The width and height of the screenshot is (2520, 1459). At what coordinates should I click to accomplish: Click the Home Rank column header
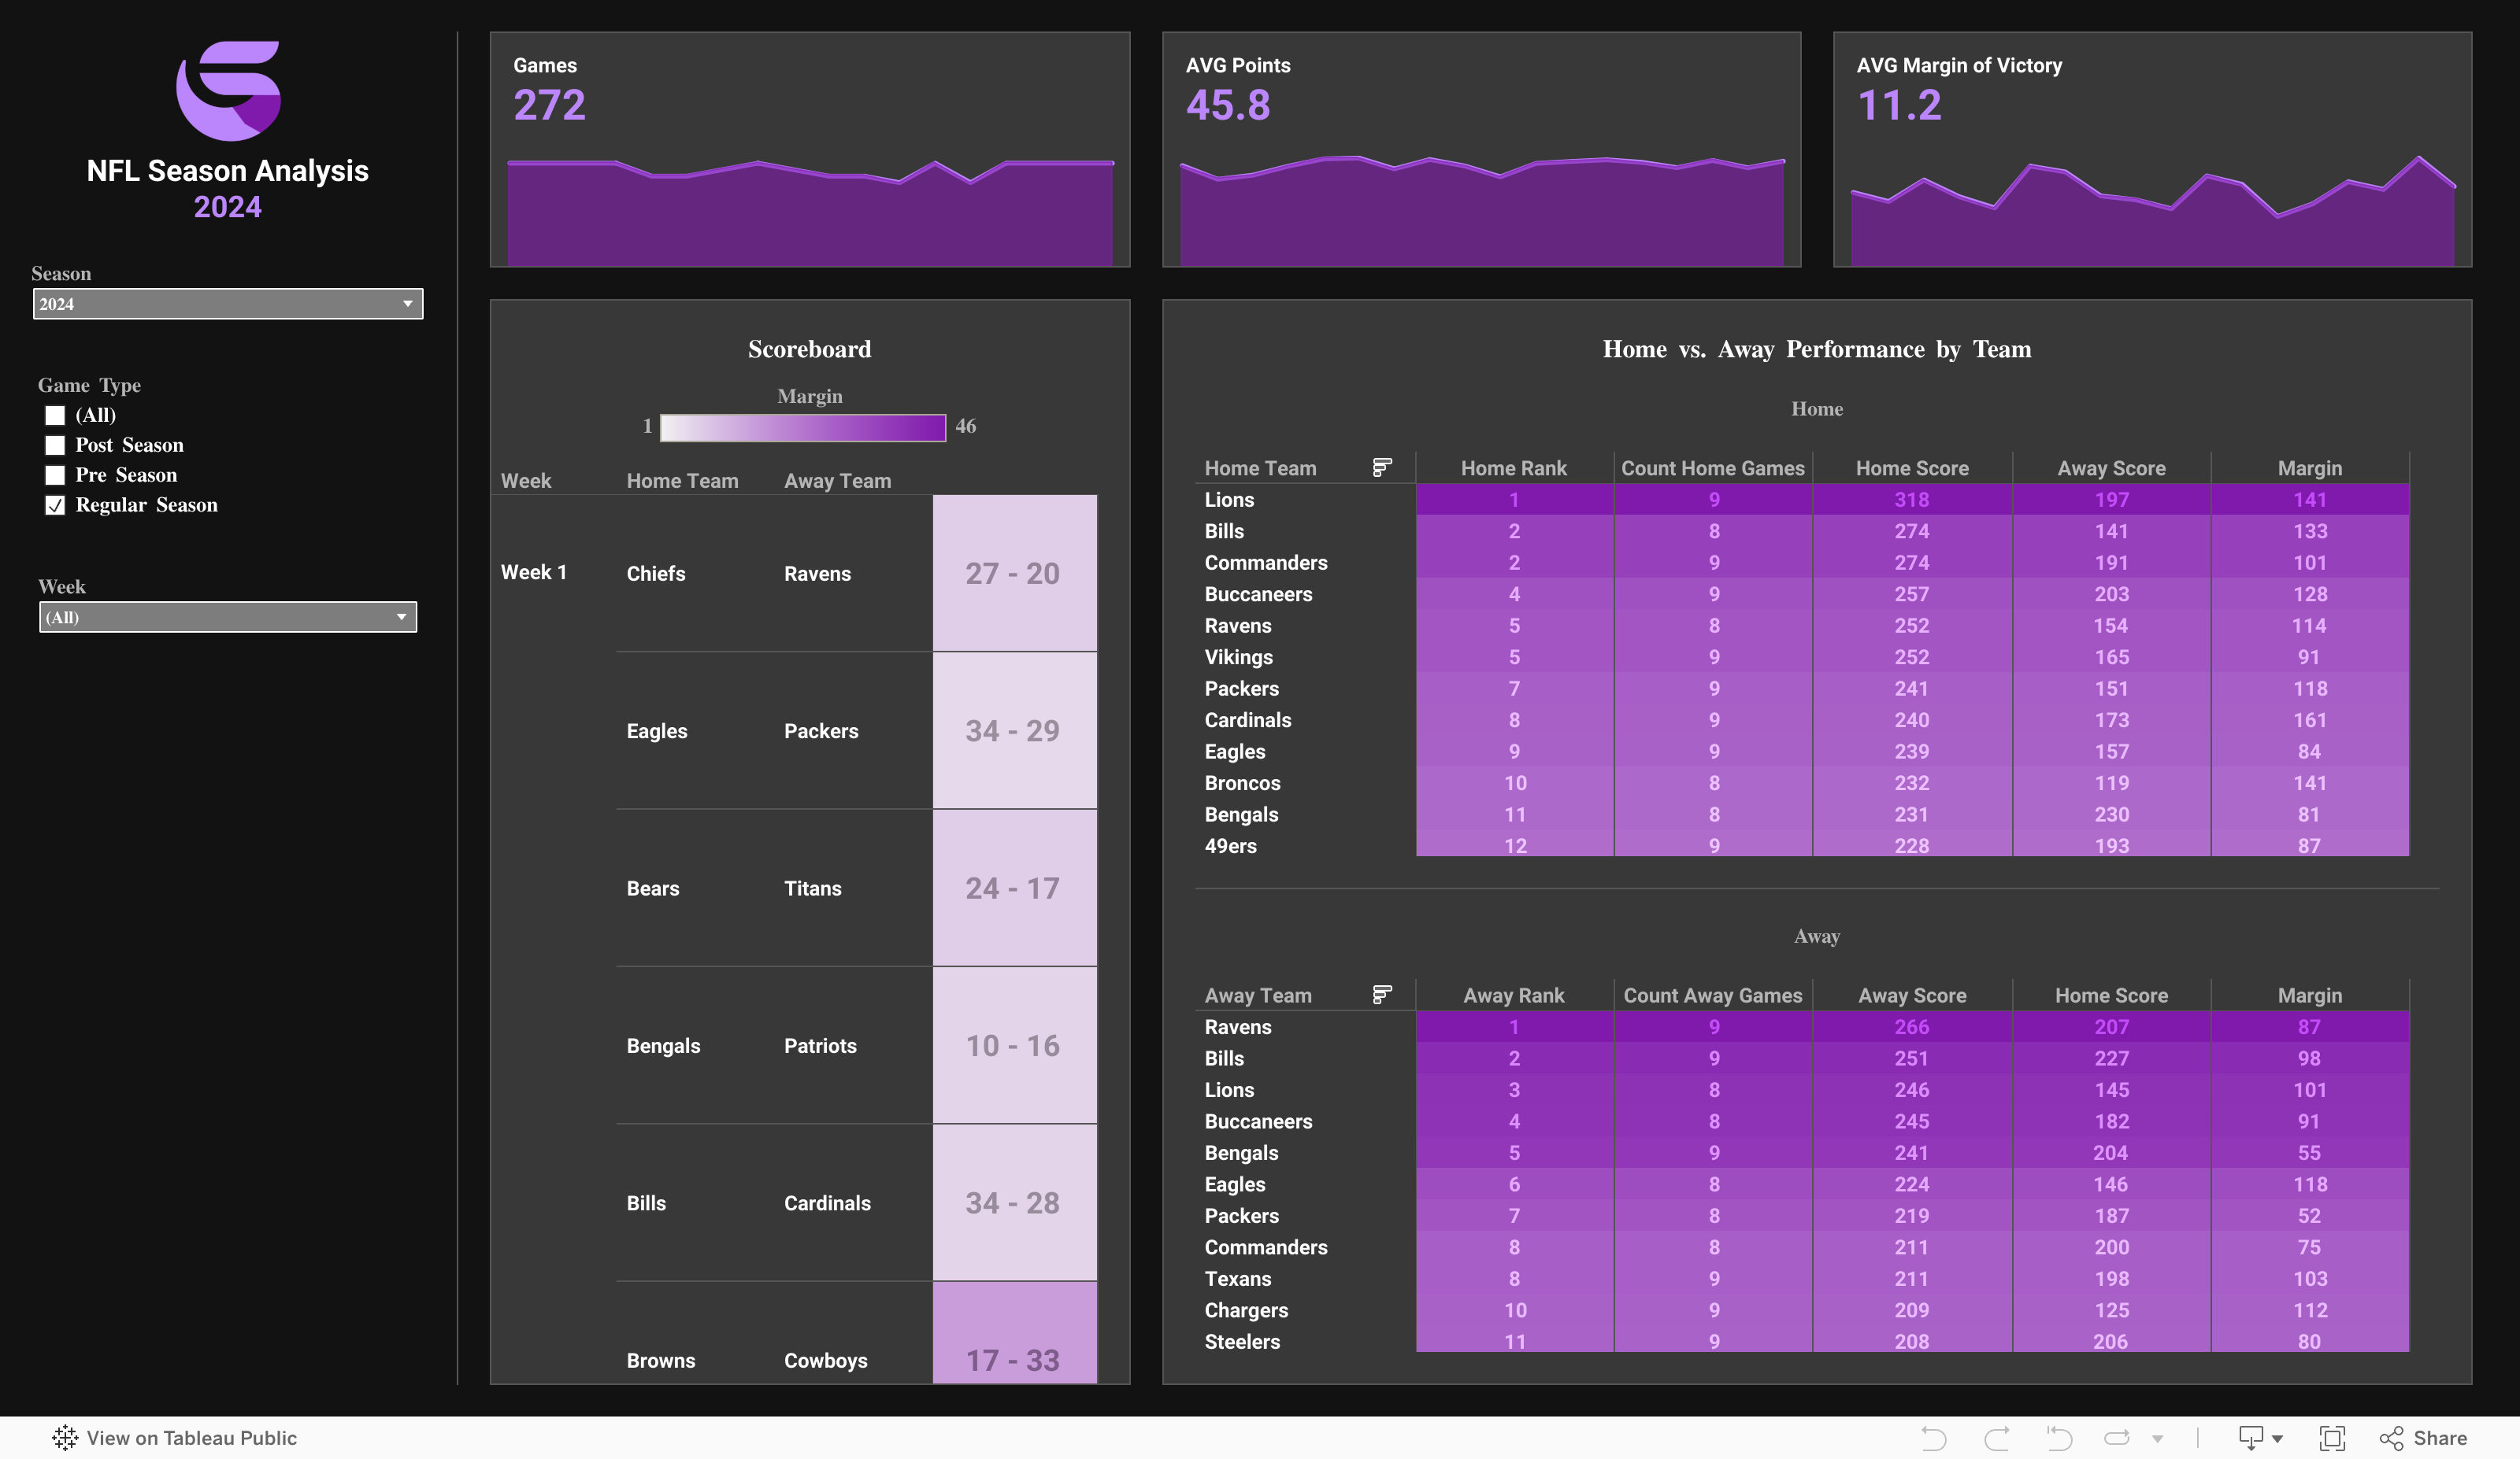pos(1513,467)
